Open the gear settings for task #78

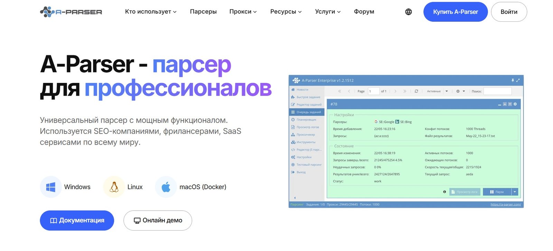pyautogui.click(x=515, y=104)
